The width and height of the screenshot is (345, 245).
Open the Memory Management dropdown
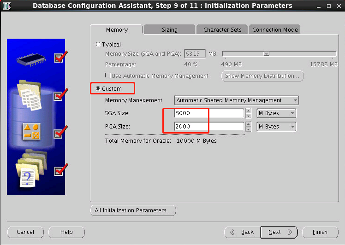pos(236,100)
